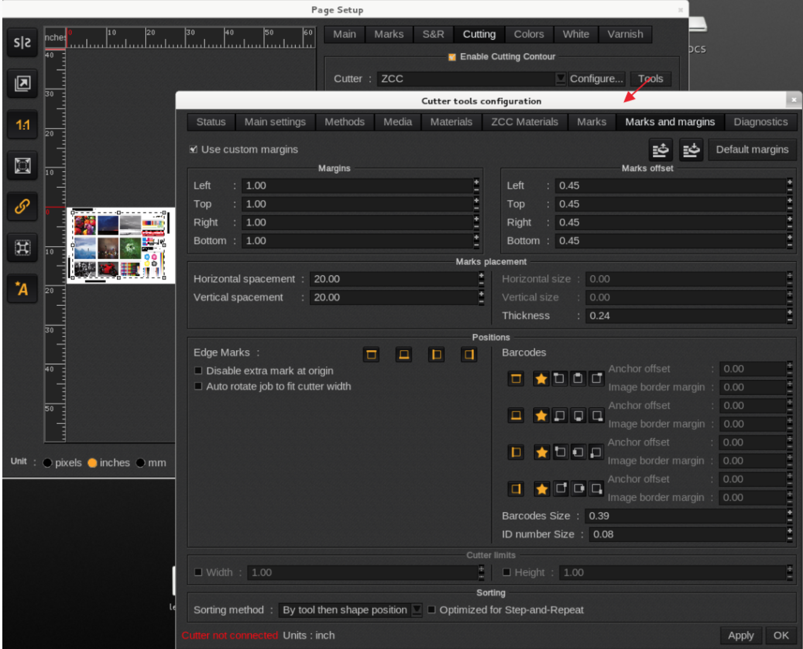The image size is (803, 649).
Task: Toggle the chain link lock icon
Action: (22, 206)
